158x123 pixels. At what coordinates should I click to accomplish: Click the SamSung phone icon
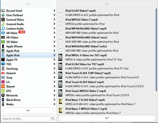tap(3, 69)
